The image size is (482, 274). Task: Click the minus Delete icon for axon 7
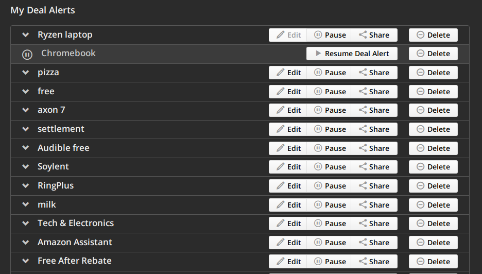421,110
